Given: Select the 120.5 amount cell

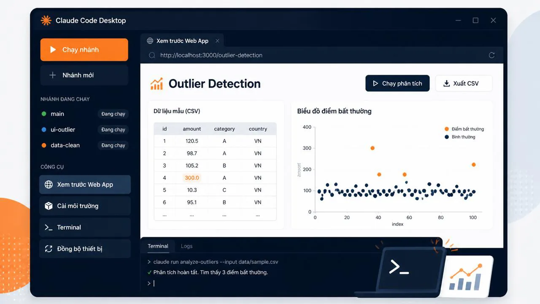Looking at the screenshot, I should [192, 141].
